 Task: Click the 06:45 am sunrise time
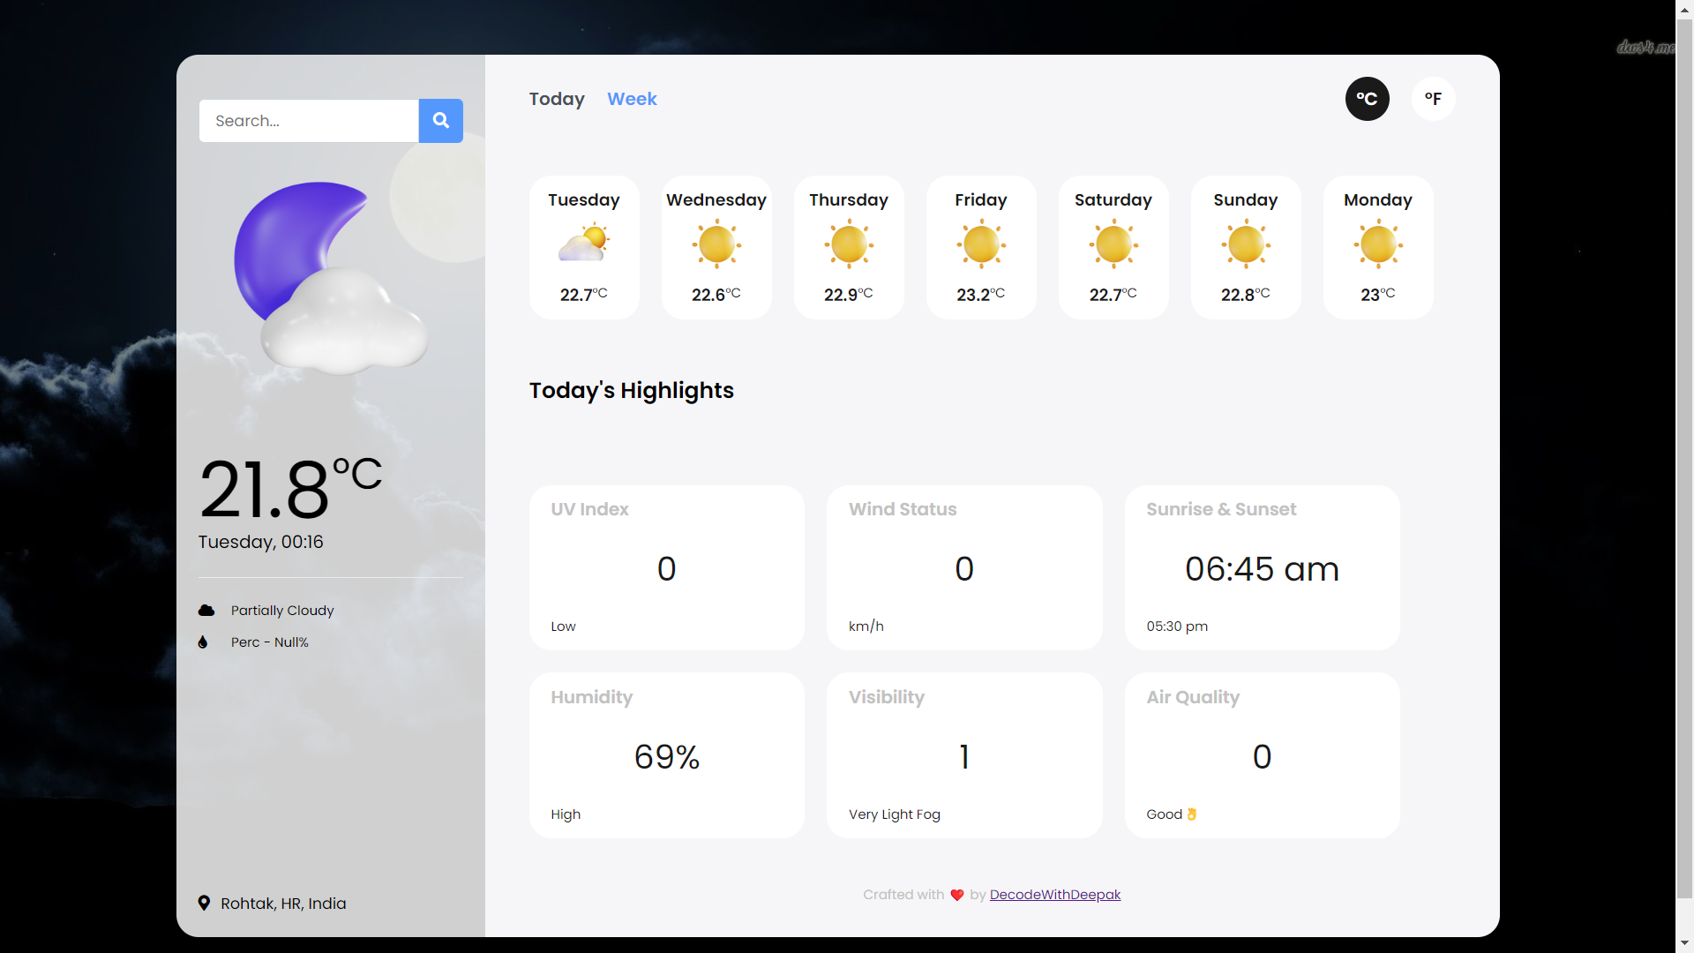1262,568
